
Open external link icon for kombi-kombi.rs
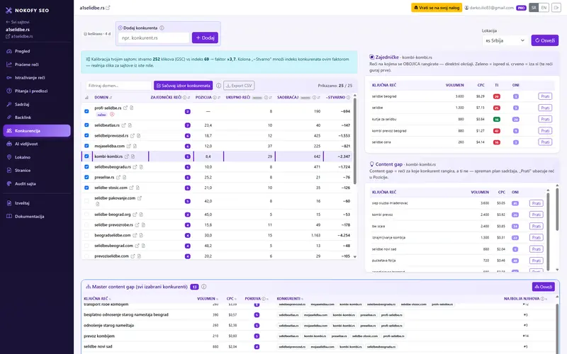coord(127,156)
